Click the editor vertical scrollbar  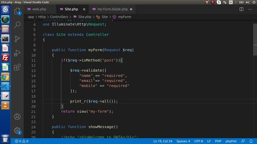[255, 40]
